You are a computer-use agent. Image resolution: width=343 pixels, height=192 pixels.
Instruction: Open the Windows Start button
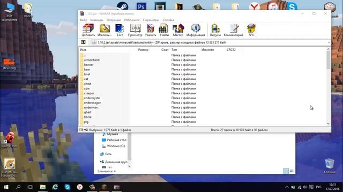click(6, 187)
